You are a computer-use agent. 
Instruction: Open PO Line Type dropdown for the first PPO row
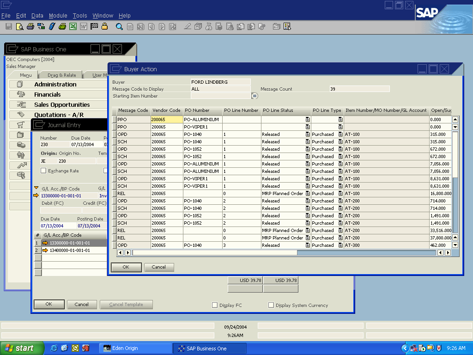coord(340,120)
